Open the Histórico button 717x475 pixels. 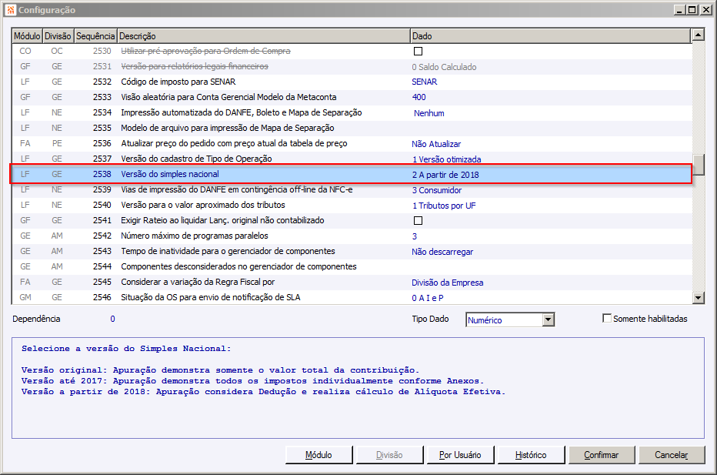click(531, 455)
